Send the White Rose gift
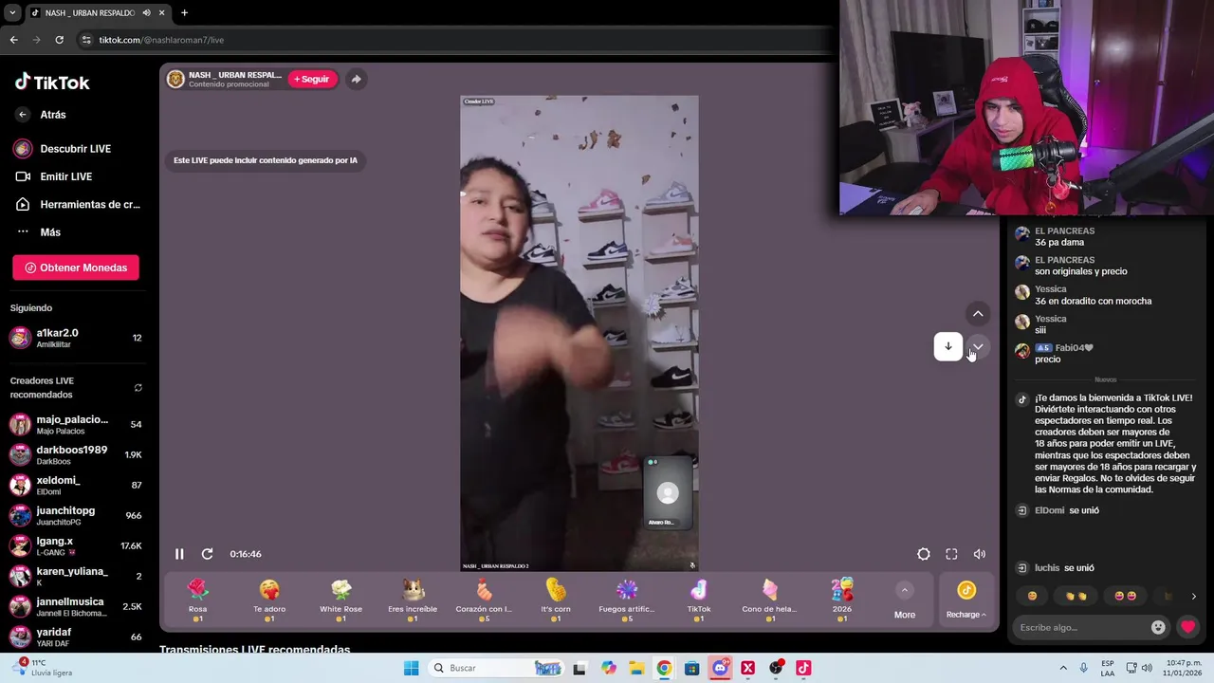 340,600
